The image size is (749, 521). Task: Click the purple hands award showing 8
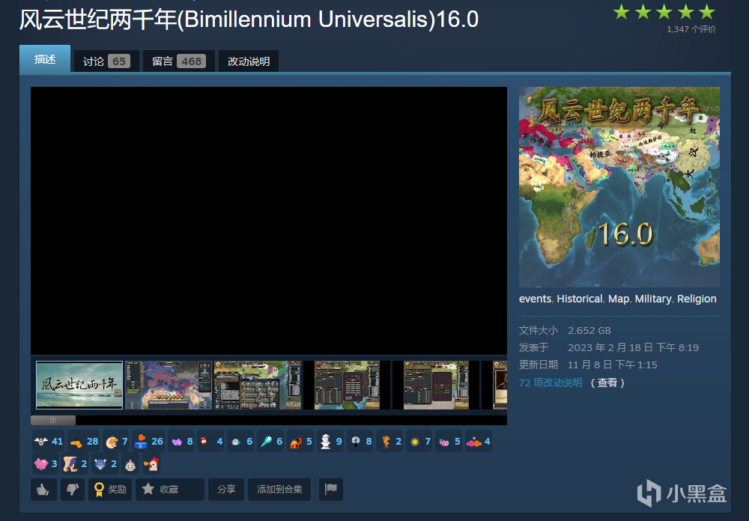click(182, 442)
